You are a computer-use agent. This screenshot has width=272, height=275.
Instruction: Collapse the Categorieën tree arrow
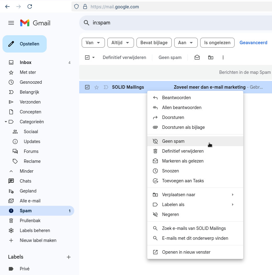click(x=6, y=122)
